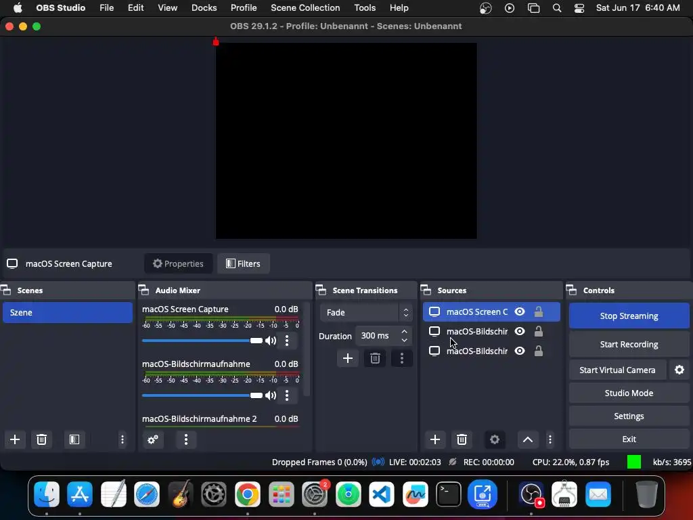Open macOS Screen Capture audio options dots

(x=287, y=341)
